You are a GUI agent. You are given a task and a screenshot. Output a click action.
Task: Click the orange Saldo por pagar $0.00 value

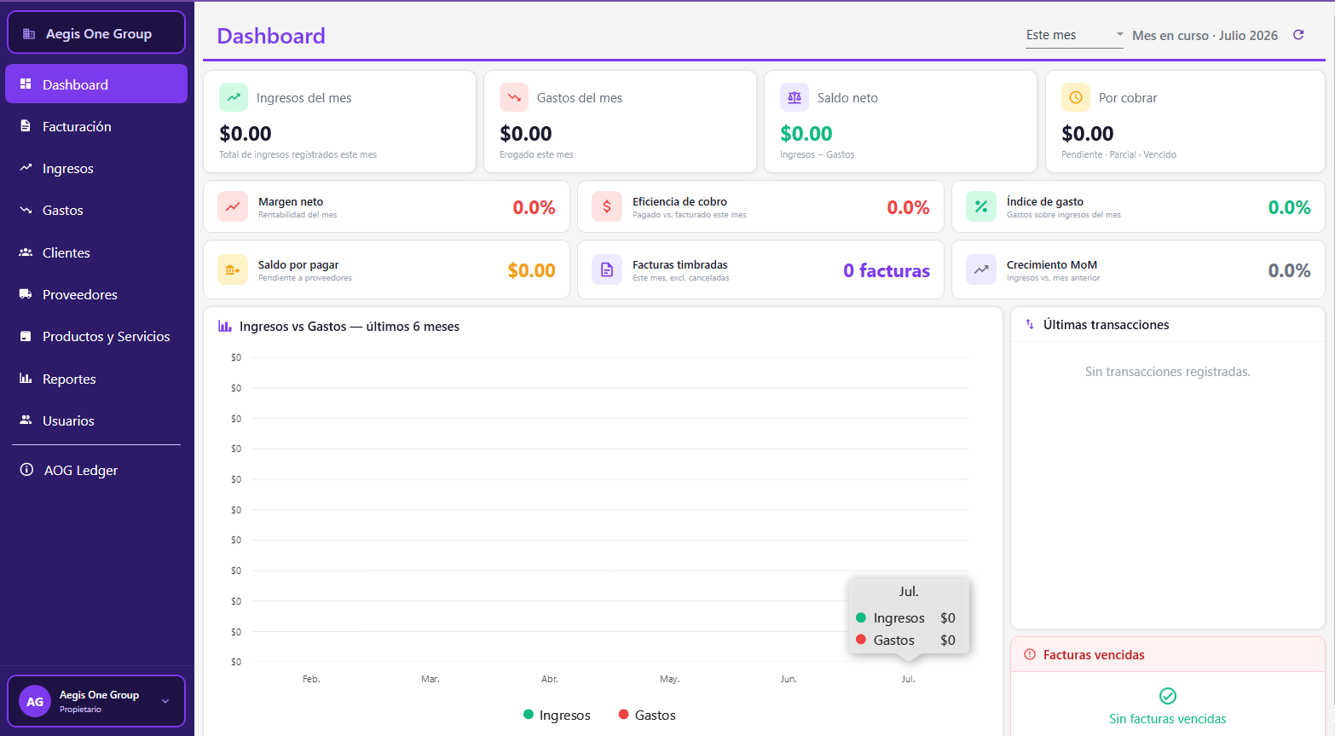pyautogui.click(x=532, y=270)
